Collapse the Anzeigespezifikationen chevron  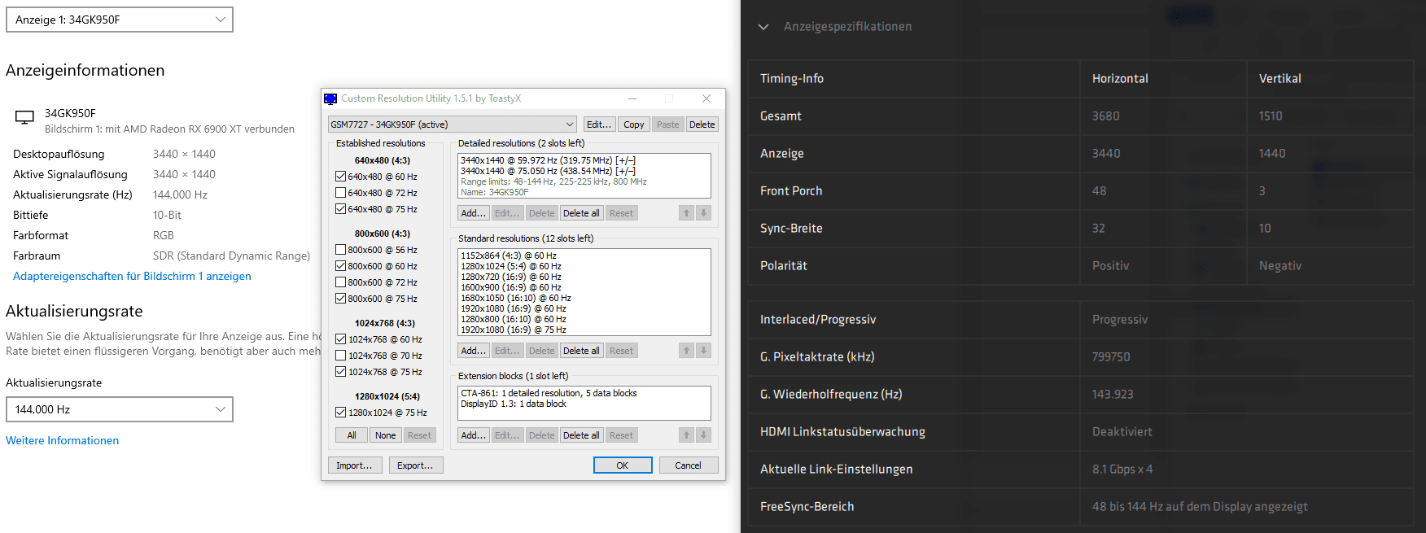(x=763, y=27)
